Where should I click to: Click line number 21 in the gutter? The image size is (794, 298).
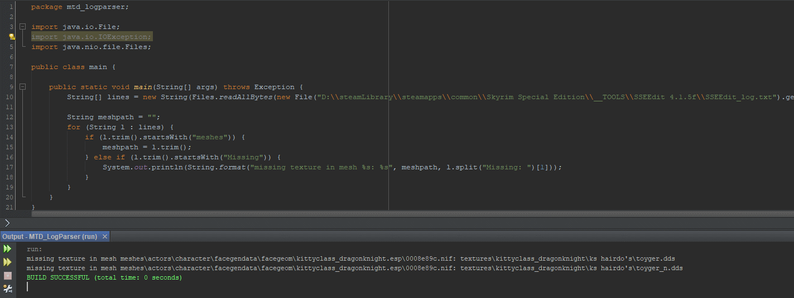tap(9, 207)
